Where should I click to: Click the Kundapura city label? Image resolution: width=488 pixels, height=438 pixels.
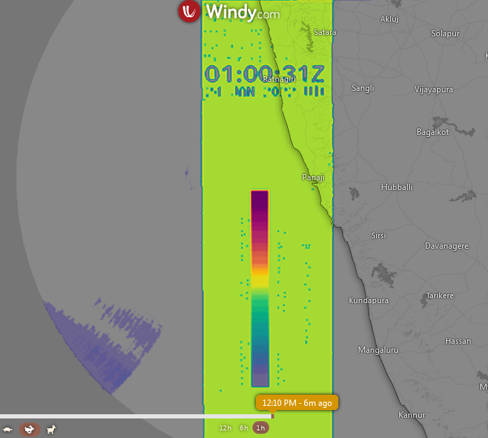[368, 300]
